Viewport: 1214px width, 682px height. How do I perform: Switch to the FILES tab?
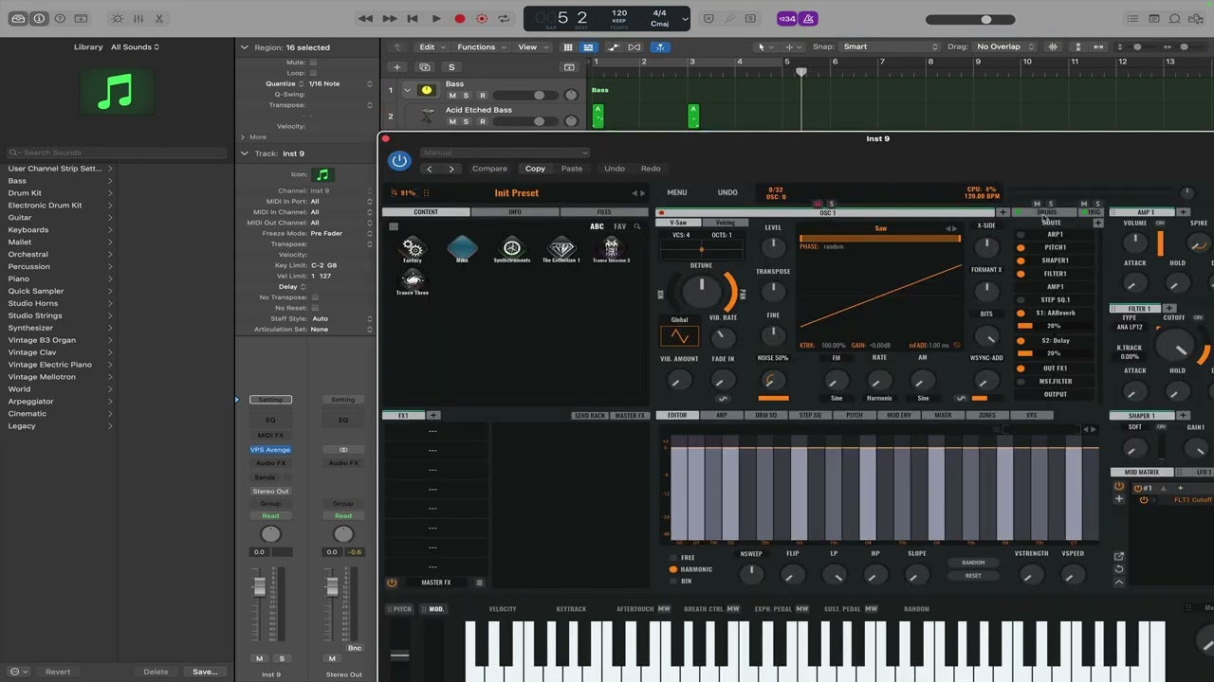click(604, 212)
